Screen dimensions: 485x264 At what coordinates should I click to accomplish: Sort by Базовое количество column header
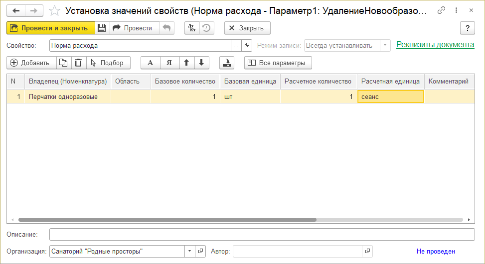click(185, 81)
